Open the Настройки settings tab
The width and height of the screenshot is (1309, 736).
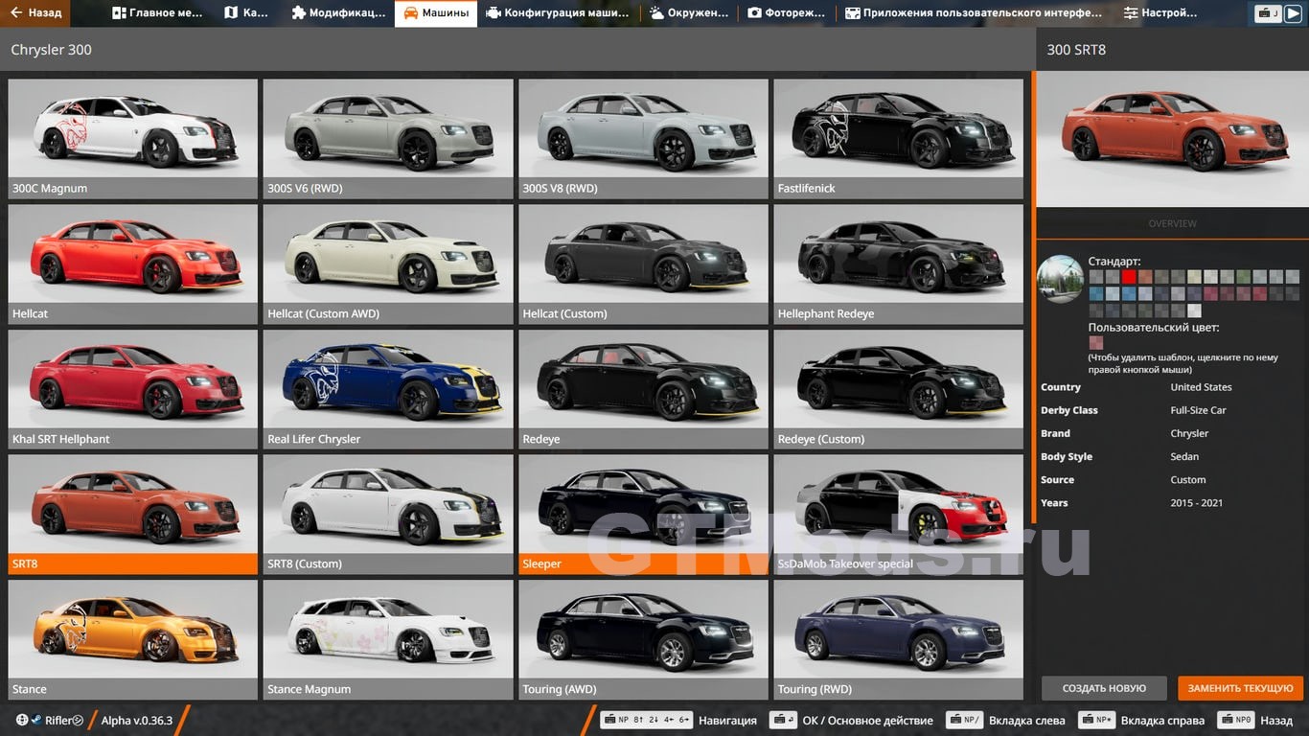click(1160, 13)
